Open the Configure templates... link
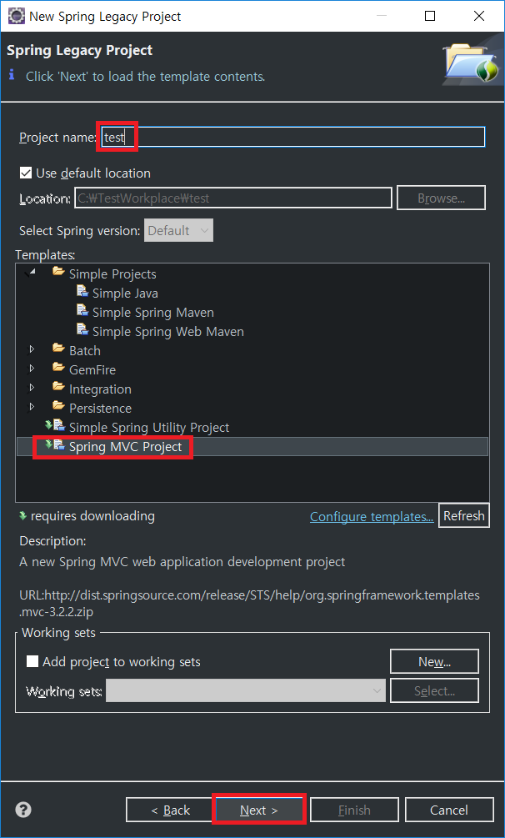The image size is (505, 838). 372,517
